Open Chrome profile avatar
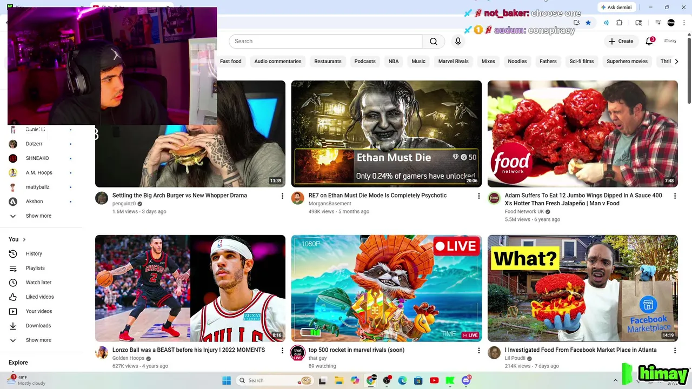The height and width of the screenshot is (389, 692). coord(671,23)
